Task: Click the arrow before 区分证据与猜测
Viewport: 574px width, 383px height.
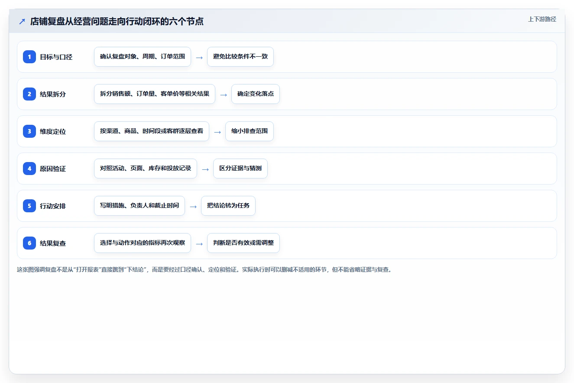Action: (205, 169)
